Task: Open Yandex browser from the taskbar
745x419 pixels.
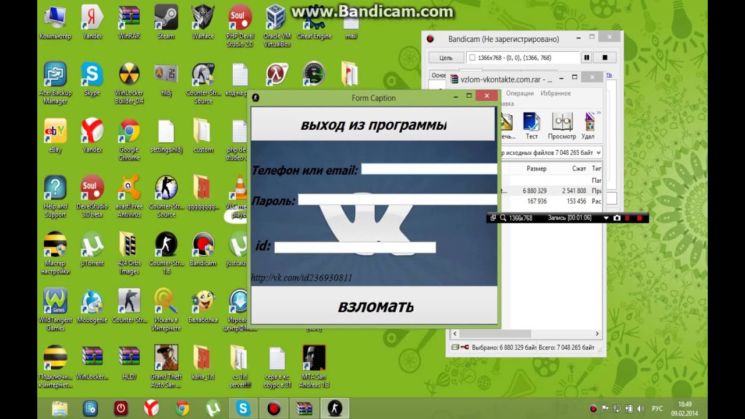Action: [x=151, y=408]
